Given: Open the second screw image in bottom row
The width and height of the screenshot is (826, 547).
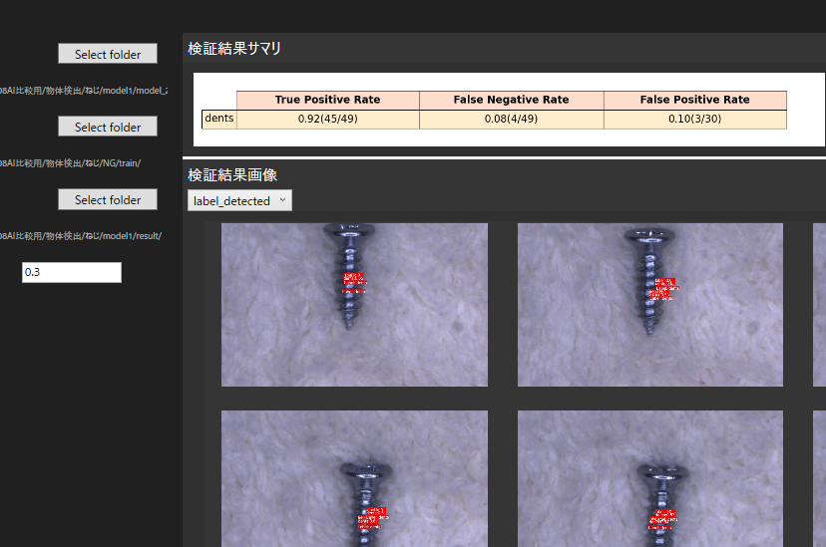Looking at the screenshot, I should click(649, 478).
